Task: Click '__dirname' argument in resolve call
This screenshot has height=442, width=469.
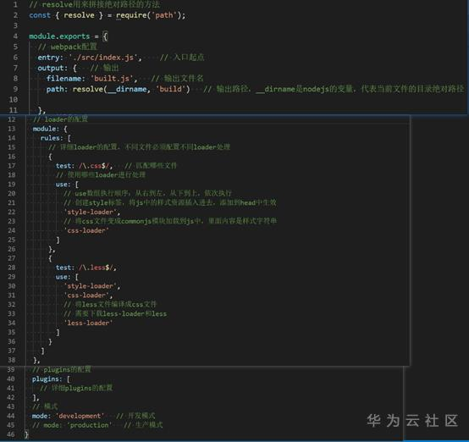Action: [127, 89]
